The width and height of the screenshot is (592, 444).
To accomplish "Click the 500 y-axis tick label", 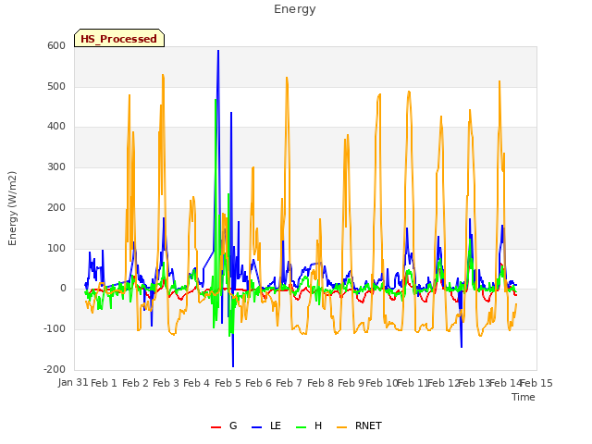I will coord(56,86).
